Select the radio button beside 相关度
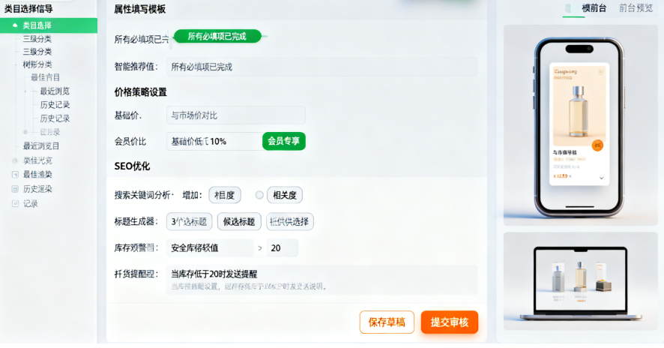Screen dimensions: 664x348 coord(259,195)
